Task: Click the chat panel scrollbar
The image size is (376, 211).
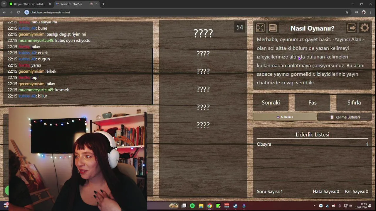Action: 152,76
